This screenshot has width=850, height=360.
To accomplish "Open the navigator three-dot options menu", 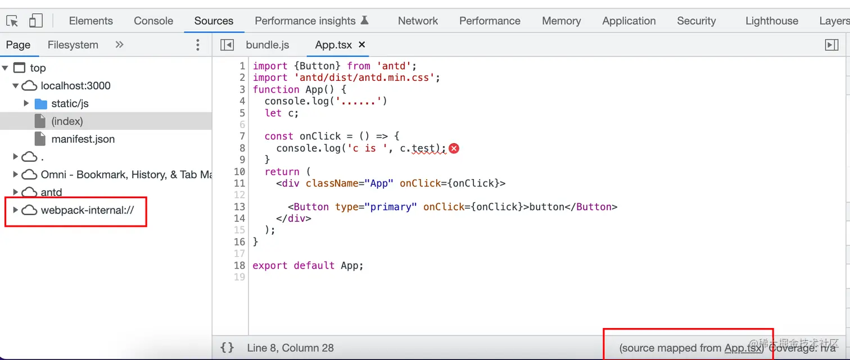I will coord(197,45).
